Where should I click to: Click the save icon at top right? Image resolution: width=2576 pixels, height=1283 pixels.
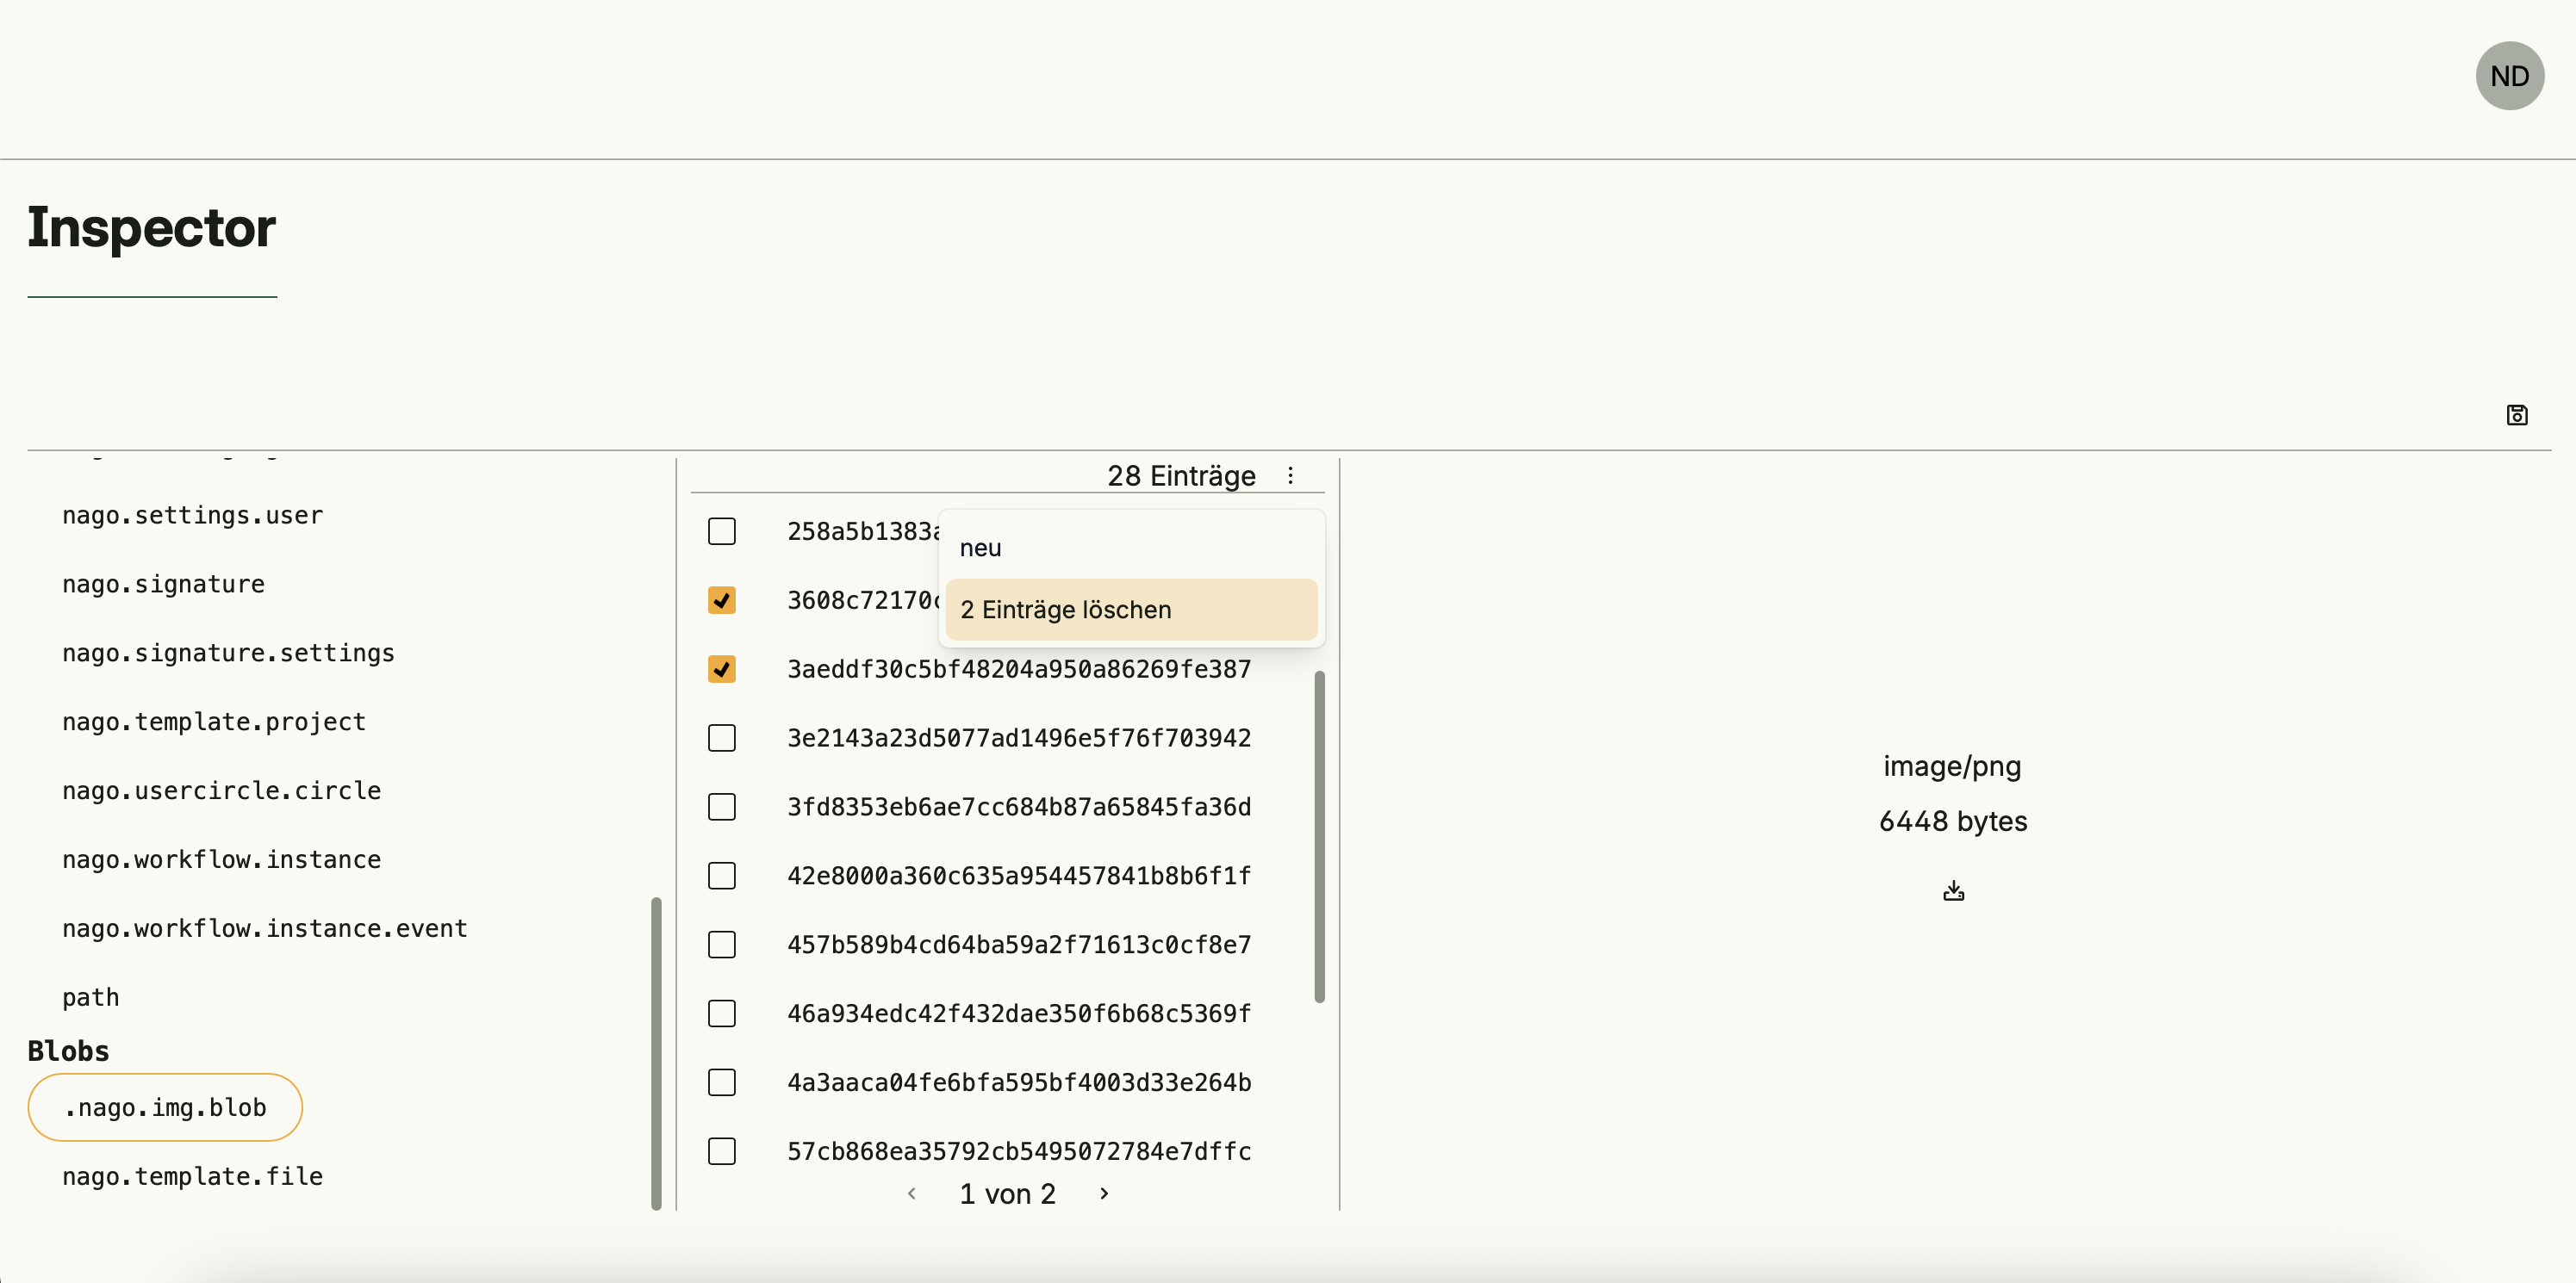click(2516, 415)
